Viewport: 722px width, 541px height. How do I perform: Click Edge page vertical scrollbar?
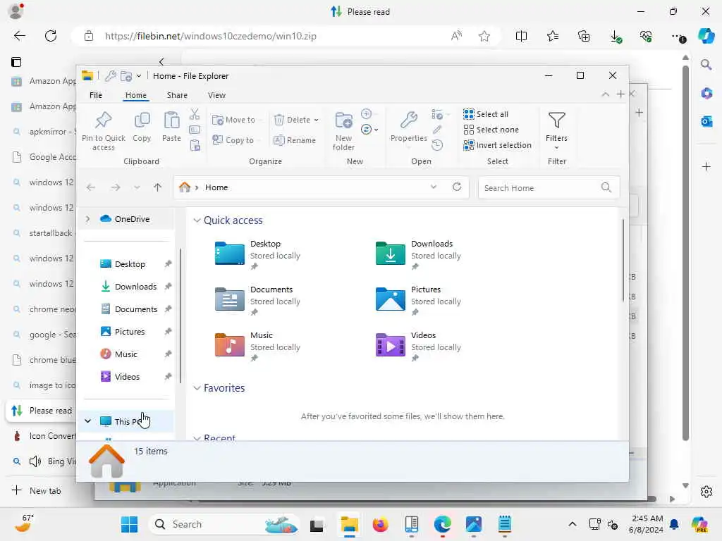[685, 253]
